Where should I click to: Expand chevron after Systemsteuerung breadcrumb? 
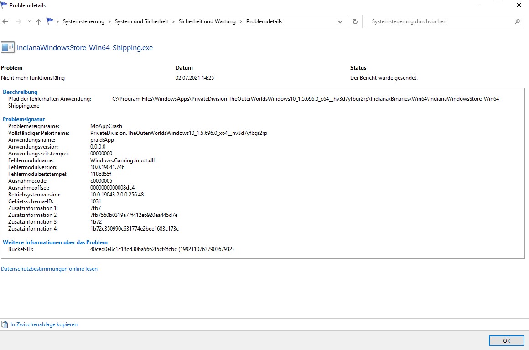109,21
